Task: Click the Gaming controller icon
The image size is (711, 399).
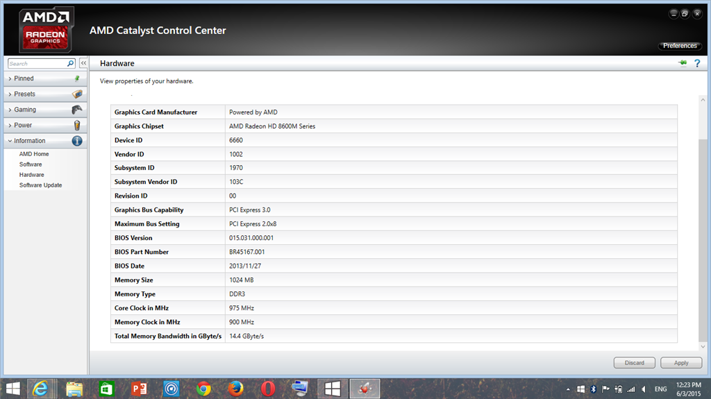Action: [x=77, y=109]
